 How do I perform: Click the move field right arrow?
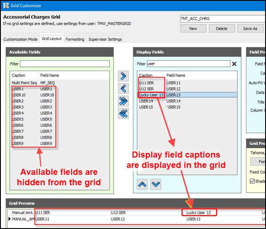(123, 76)
